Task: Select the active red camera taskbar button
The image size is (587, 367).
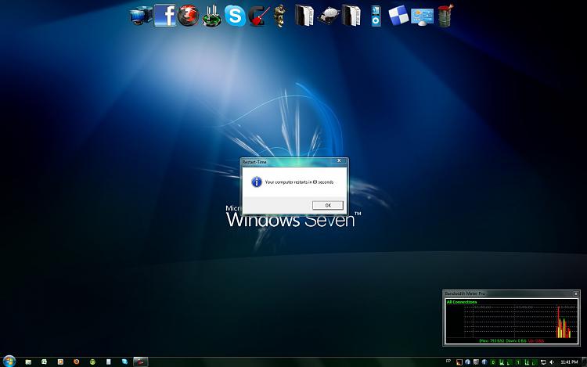Action: [x=141, y=362]
